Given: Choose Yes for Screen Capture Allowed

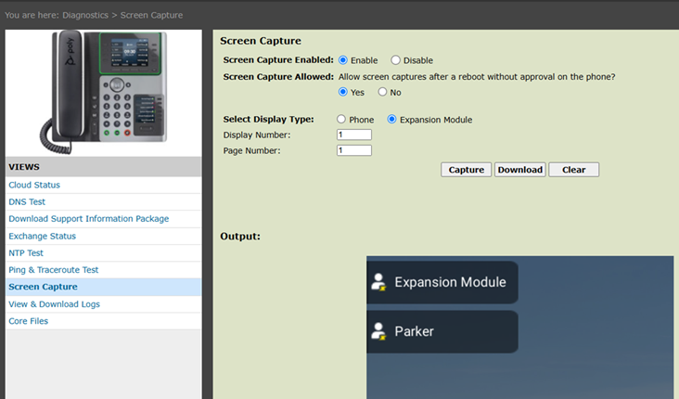Looking at the screenshot, I should [x=343, y=92].
